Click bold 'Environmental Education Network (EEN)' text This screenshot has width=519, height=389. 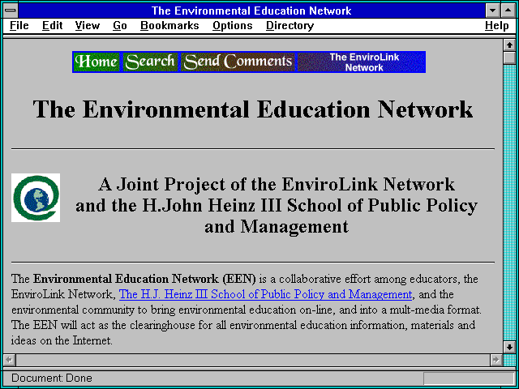[144, 279]
